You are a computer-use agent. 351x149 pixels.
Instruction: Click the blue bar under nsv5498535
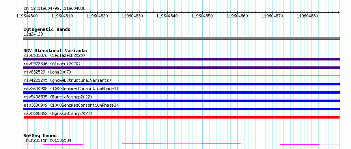tap(181, 101)
